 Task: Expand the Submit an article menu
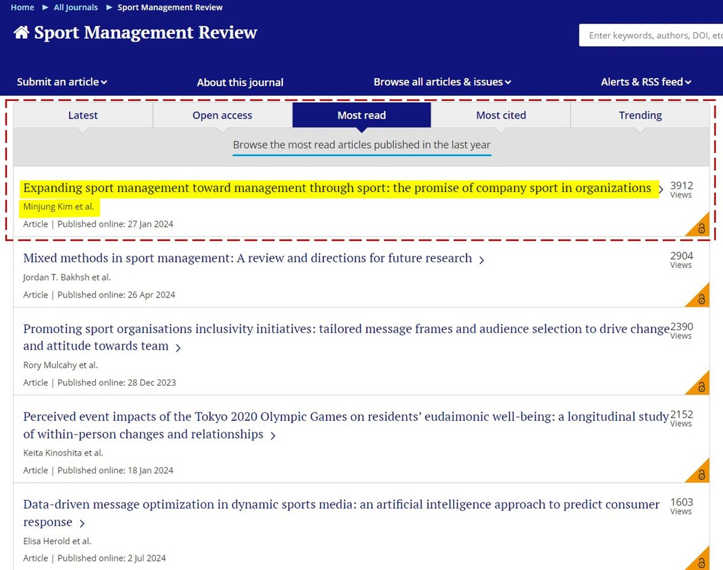[61, 82]
